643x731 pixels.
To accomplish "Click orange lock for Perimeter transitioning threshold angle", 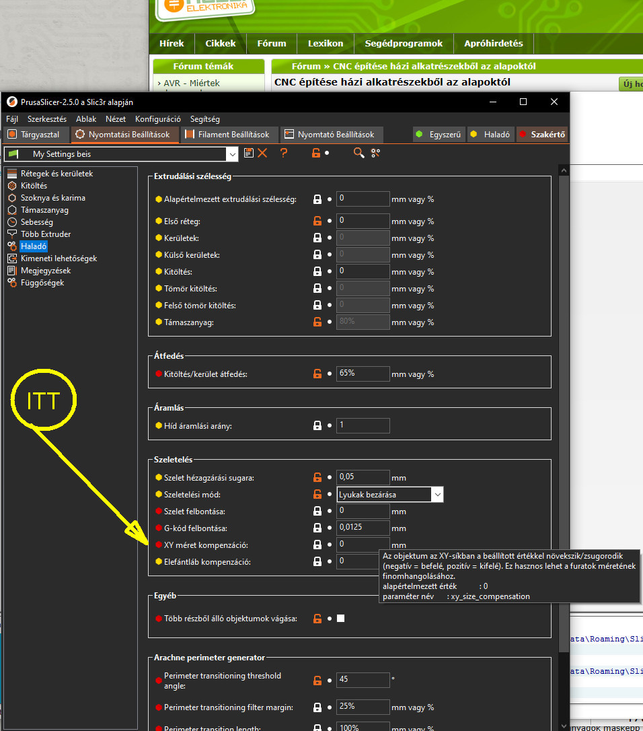I will point(317,681).
